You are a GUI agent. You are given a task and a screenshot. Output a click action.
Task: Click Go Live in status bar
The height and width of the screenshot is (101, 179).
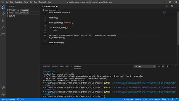point(166,99)
